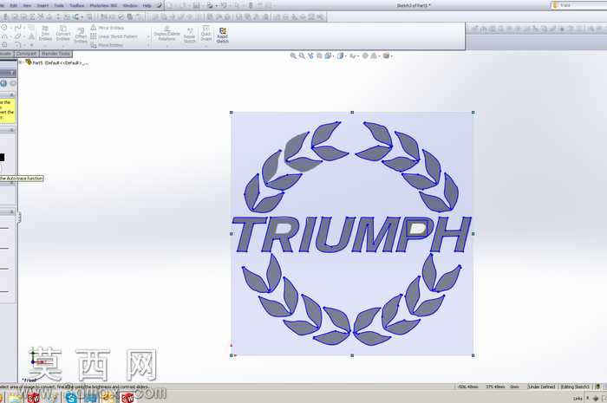Switch to the Render Tools tab
Image resolution: width=607 pixels, height=403 pixels.
(x=55, y=54)
